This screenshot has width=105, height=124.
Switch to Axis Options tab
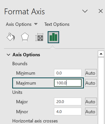[19, 24]
